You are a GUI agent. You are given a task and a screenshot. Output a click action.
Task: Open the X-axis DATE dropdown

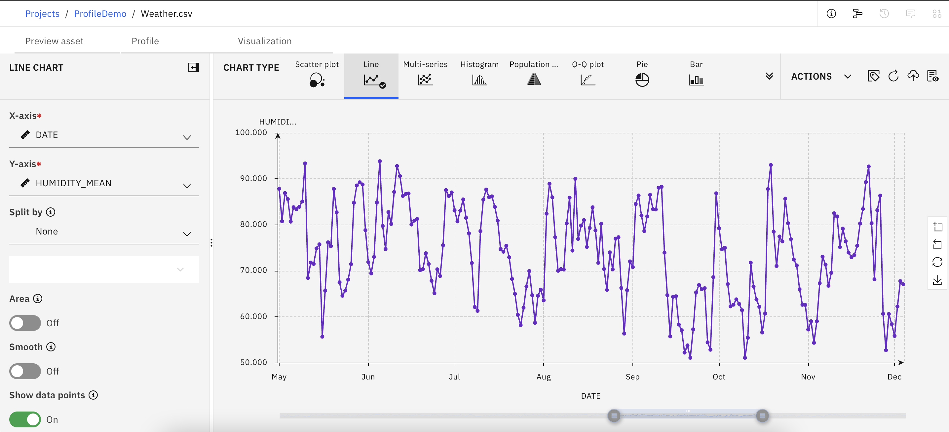(x=104, y=135)
